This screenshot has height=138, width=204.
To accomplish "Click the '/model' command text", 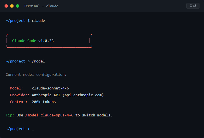I will pos(38,61).
